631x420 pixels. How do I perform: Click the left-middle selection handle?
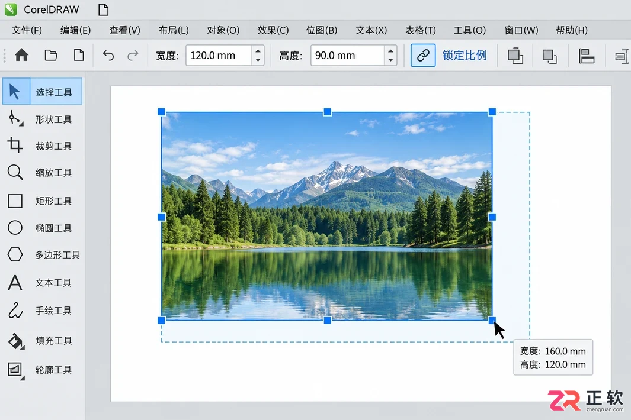click(x=161, y=217)
